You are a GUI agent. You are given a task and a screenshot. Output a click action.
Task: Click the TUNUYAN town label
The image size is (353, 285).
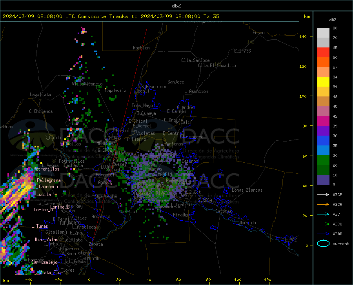91,259
